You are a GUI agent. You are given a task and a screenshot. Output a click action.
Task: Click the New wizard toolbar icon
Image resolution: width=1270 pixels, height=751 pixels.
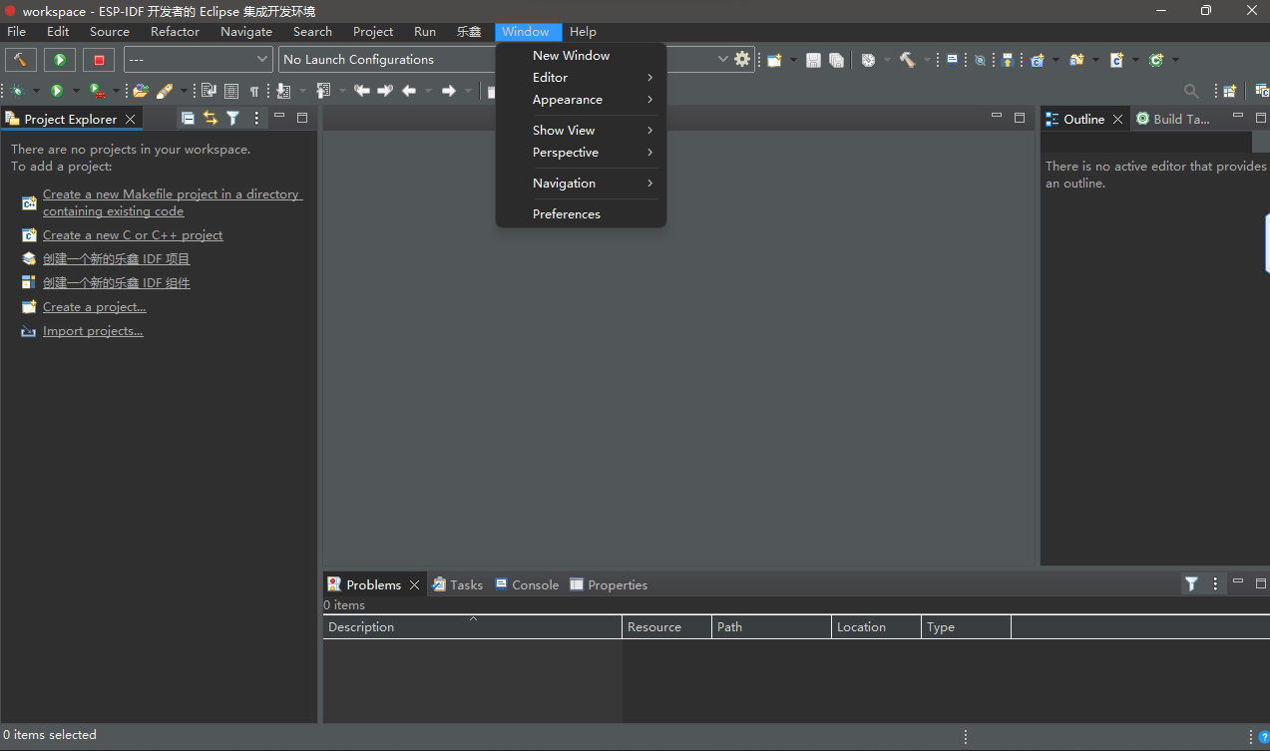(774, 60)
